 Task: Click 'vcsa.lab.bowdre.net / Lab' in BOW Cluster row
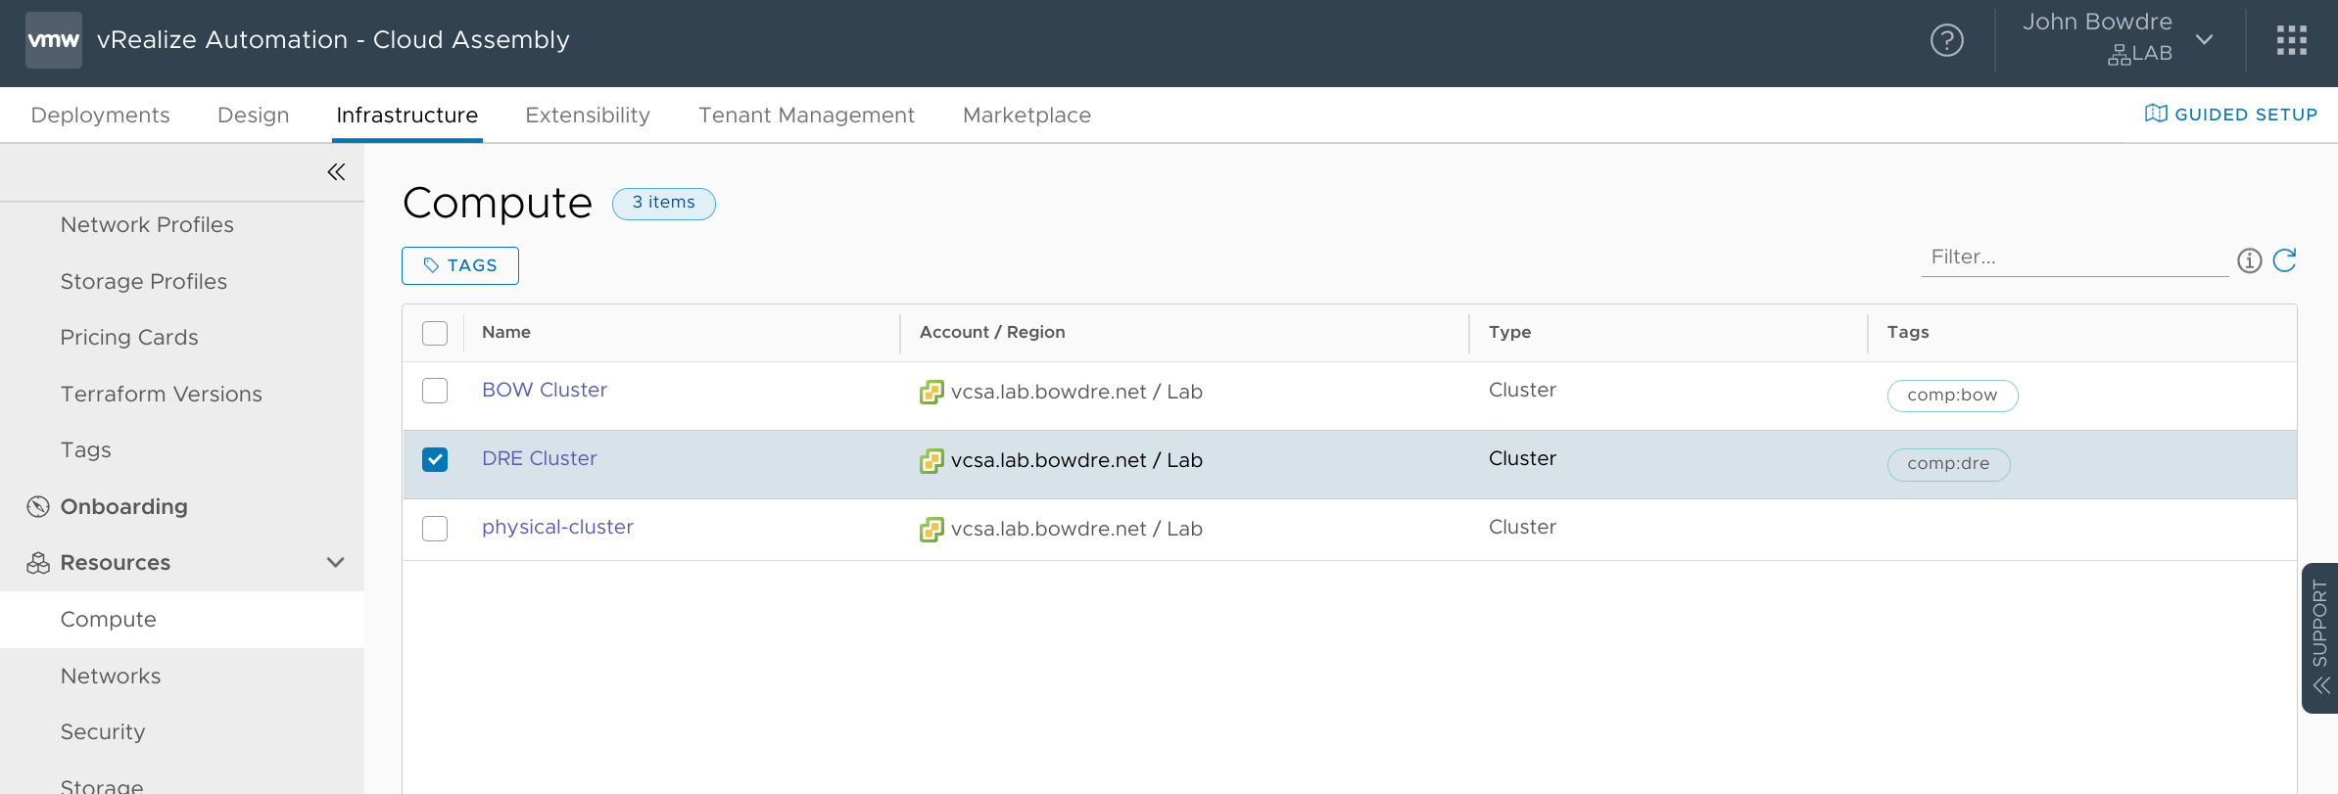pyautogui.click(x=1076, y=392)
